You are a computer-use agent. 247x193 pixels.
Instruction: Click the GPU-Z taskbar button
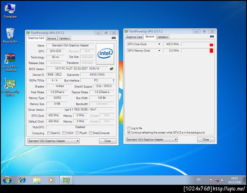tap(66, 180)
